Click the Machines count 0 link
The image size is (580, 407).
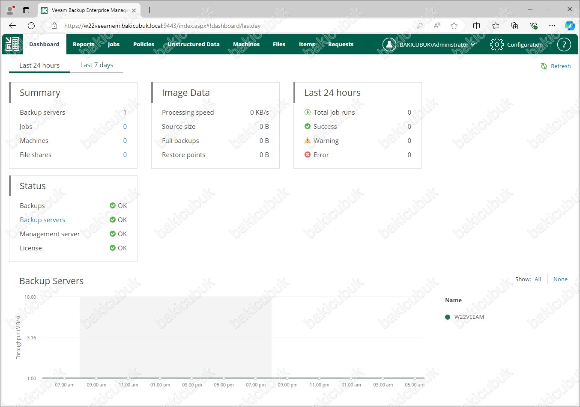[x=125, y=140]
